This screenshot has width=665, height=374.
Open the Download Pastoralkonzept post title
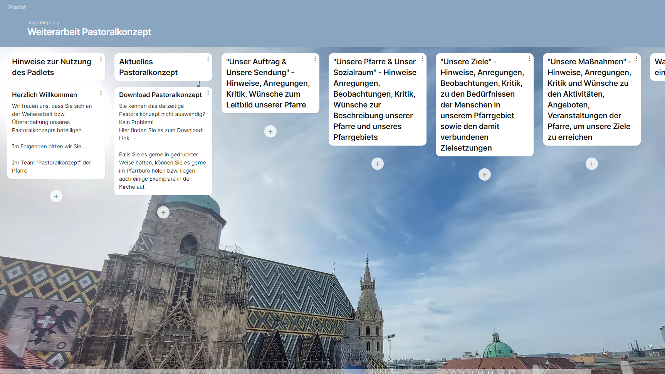[x=160, y=95]
